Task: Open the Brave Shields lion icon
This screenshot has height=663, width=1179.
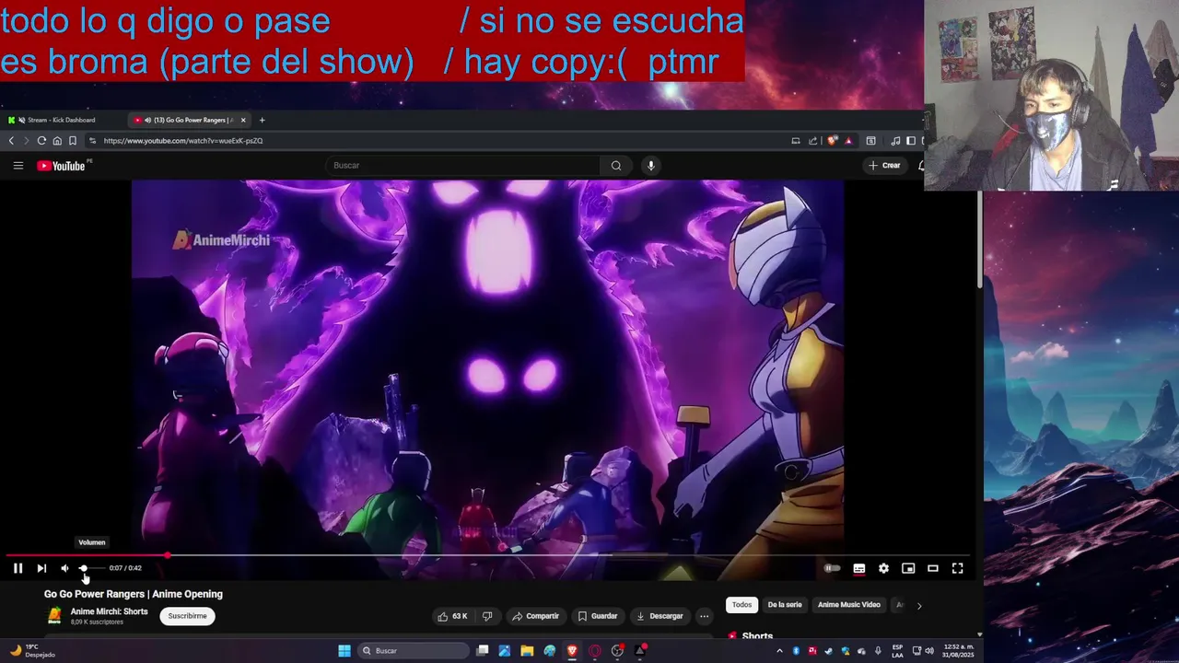Action: pyautogui.click(x=833, y=141)
